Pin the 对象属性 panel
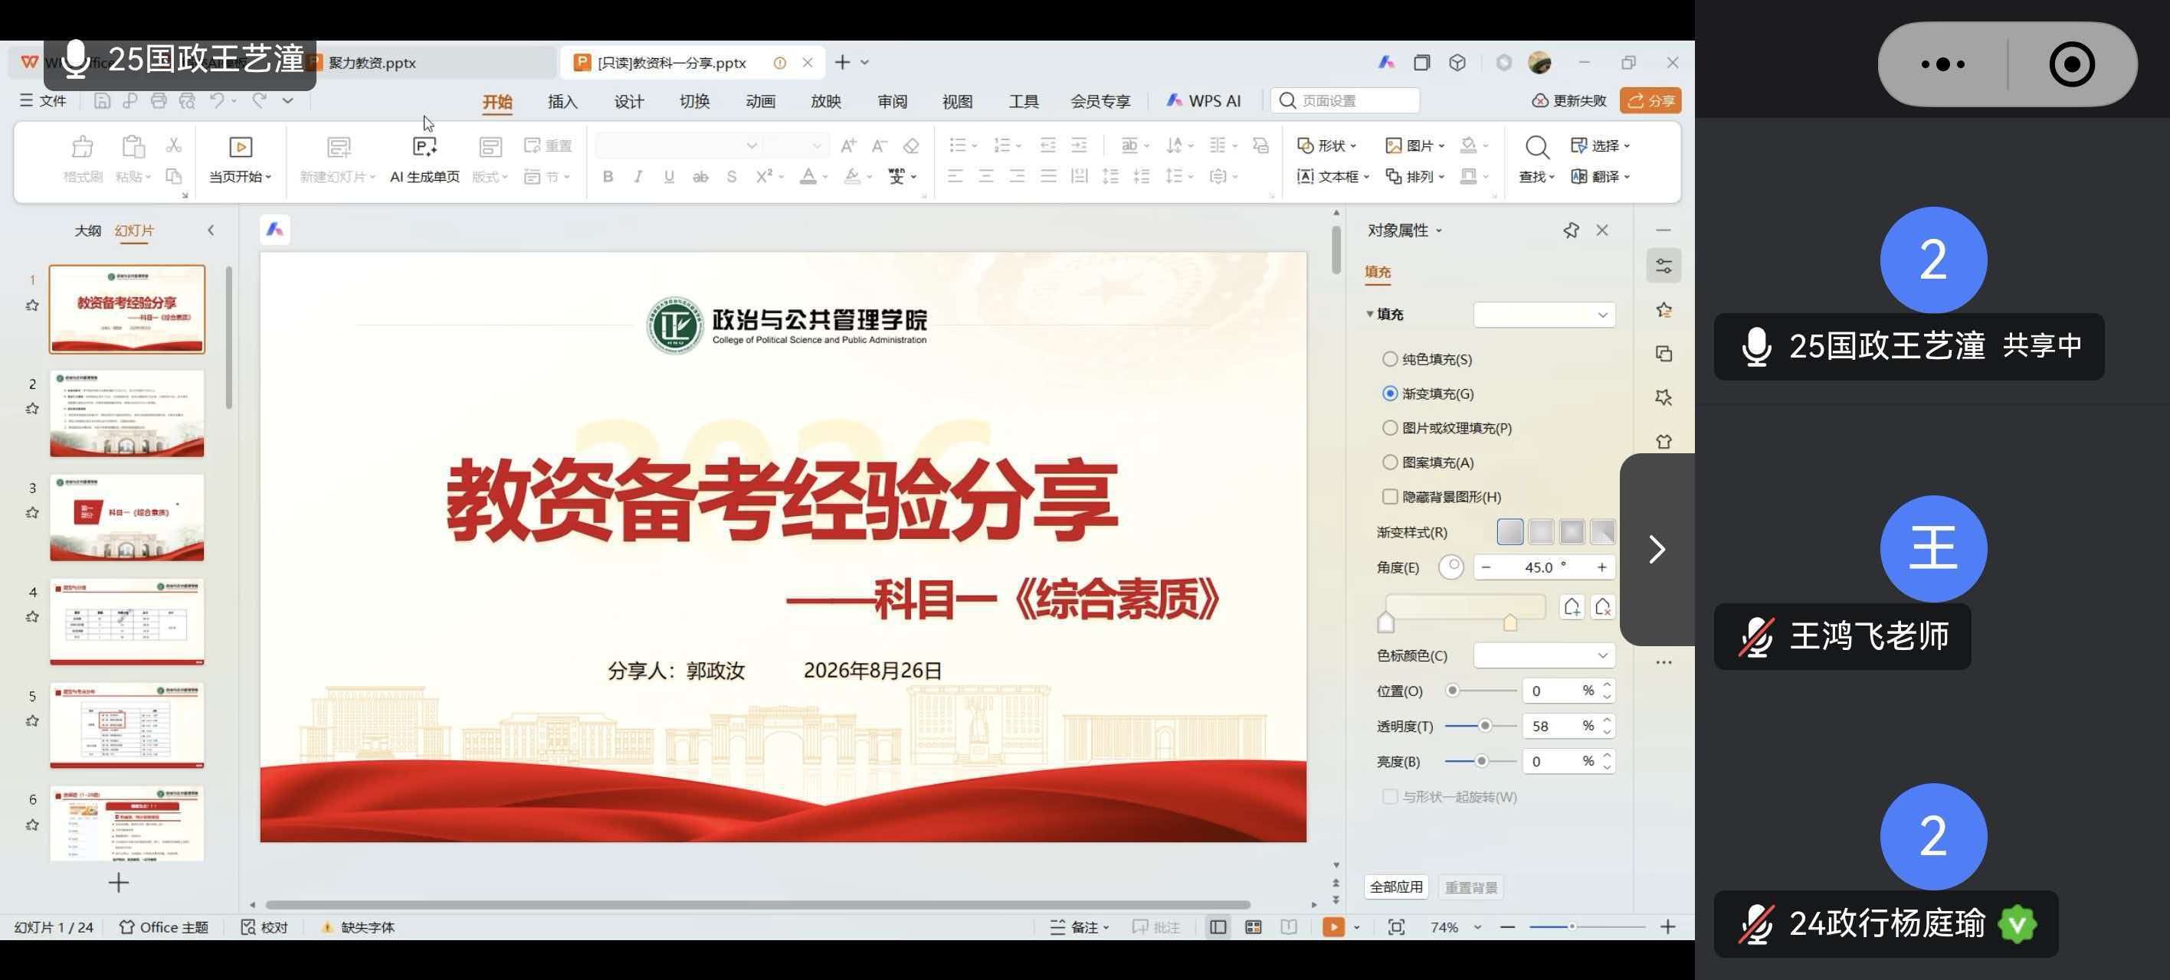Viewport: 2170px width, 980px height. point(1570,230)
